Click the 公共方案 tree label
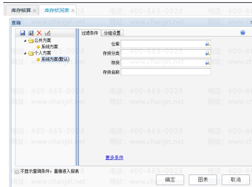The width and height of the screenshot is (252, 187). (42, 40)
